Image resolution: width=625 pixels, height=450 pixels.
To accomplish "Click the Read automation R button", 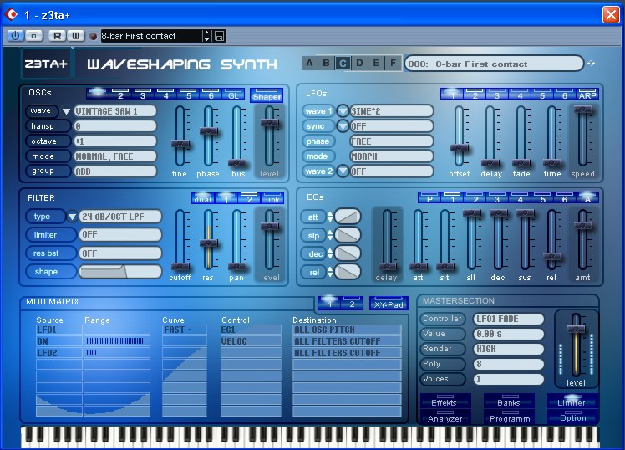I will pos(57,36).
